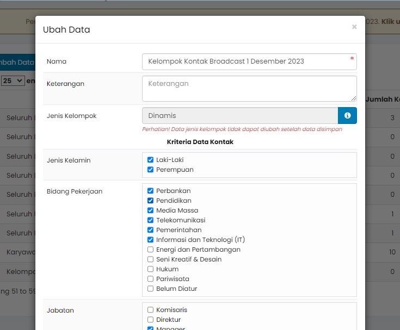Toggle the Pendidikan checkbox

click(x=151, y=201)
